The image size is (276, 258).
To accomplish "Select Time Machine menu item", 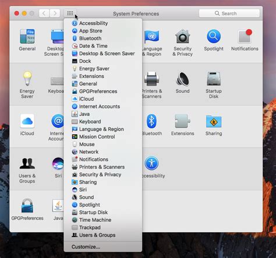I will point(103,220).
